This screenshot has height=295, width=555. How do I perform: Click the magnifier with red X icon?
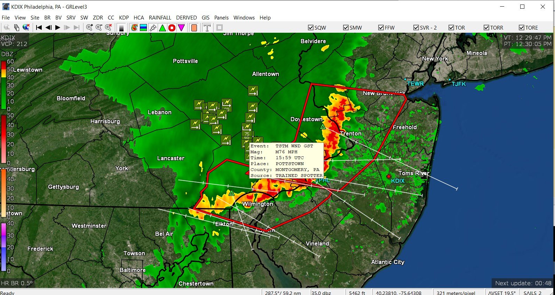(x=109, y=28)
